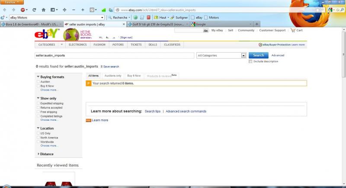Viewport: 346px width, 188px height.
Task: Collapse the Buying formats section
Action: 38,77
